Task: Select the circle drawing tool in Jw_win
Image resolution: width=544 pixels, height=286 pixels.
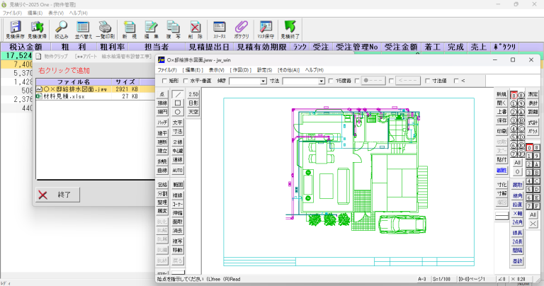Action: 177,112
